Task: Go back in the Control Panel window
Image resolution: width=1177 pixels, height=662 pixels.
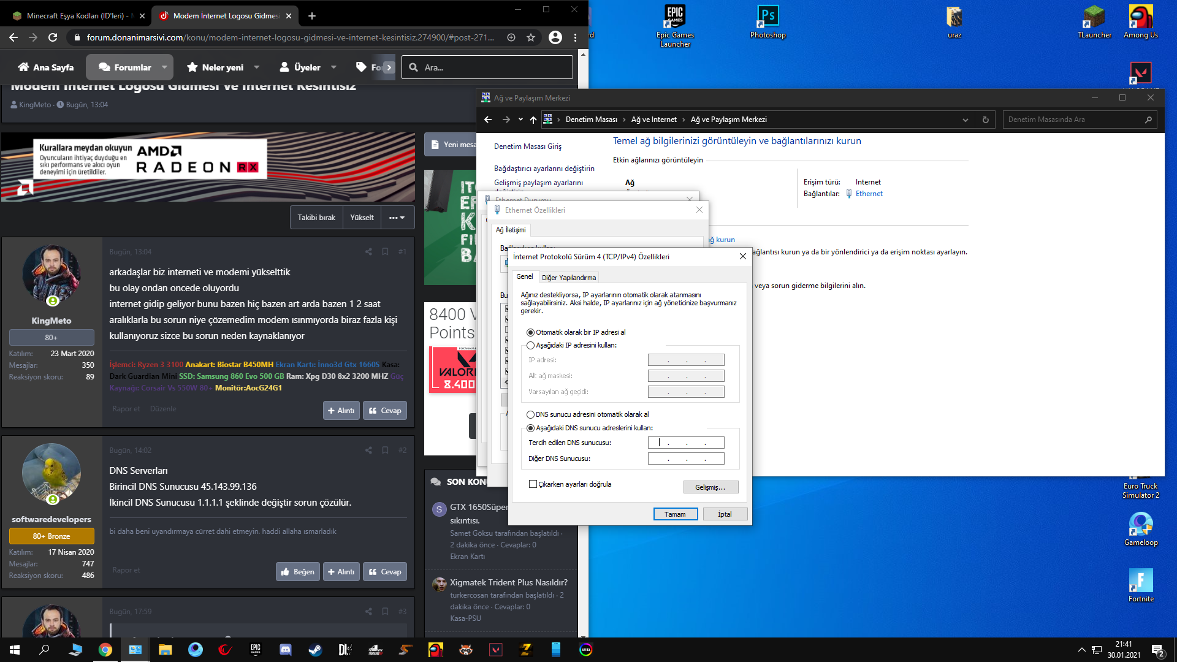Action: (x=488, y=120)
